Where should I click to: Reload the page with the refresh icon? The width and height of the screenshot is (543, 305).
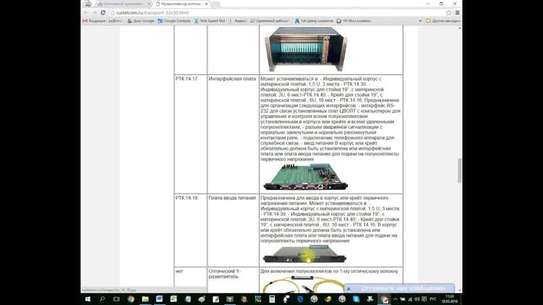pyautogui.click(x=103, y=13)
